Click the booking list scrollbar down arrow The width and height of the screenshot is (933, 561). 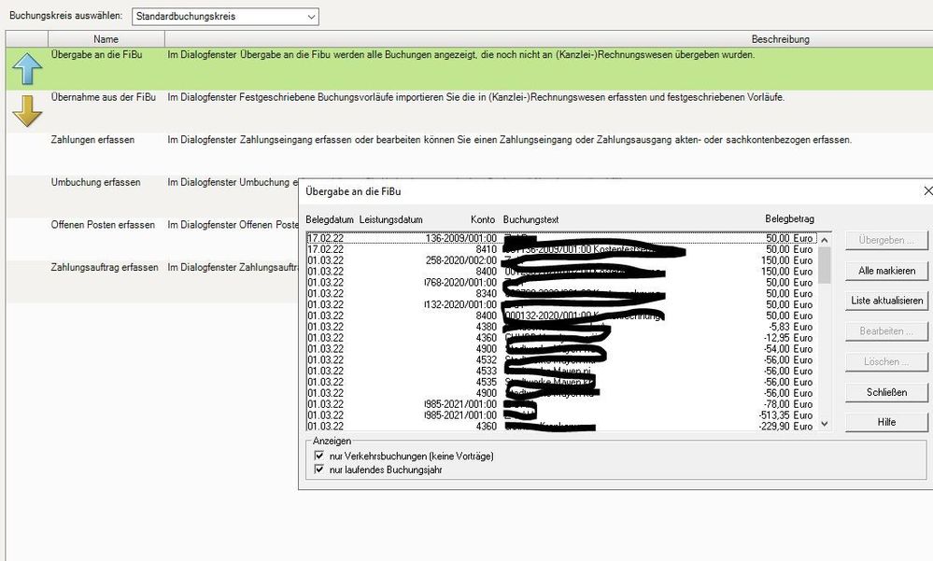[824, 424]
